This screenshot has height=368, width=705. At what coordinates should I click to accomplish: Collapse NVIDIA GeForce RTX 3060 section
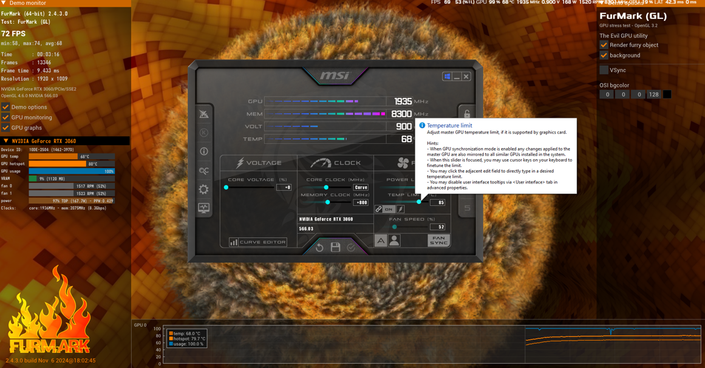point(6,141)
